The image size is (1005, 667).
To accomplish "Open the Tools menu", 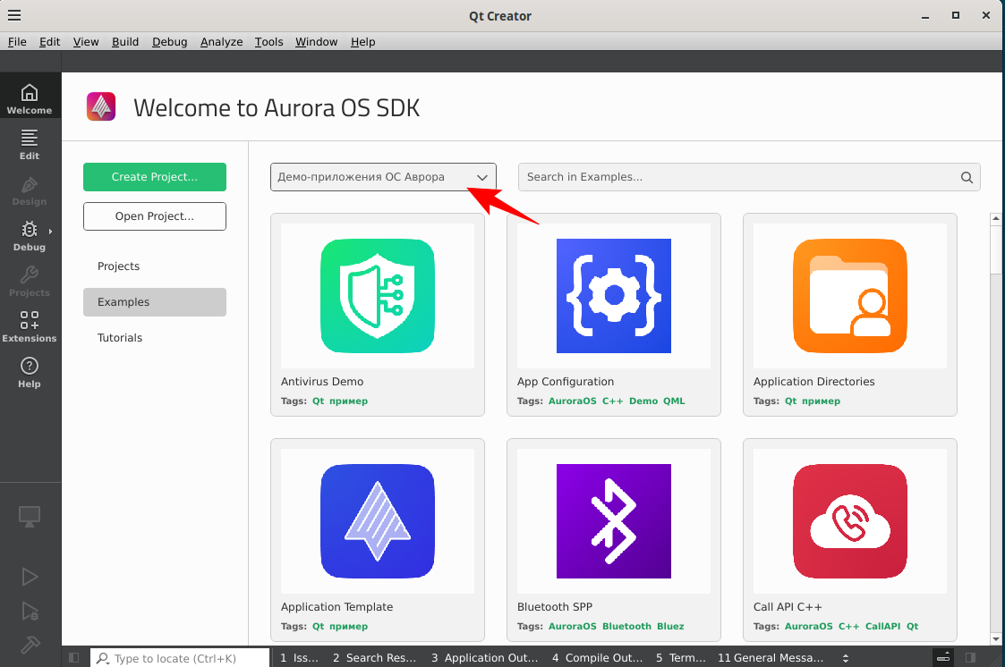I will (268, 42).
